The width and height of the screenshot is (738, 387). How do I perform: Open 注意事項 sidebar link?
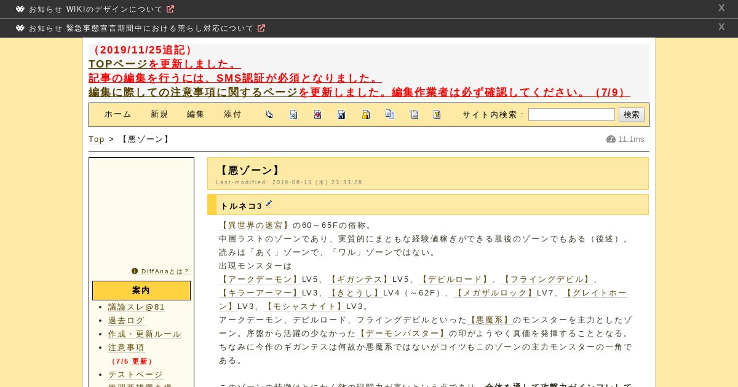point(127,348)
